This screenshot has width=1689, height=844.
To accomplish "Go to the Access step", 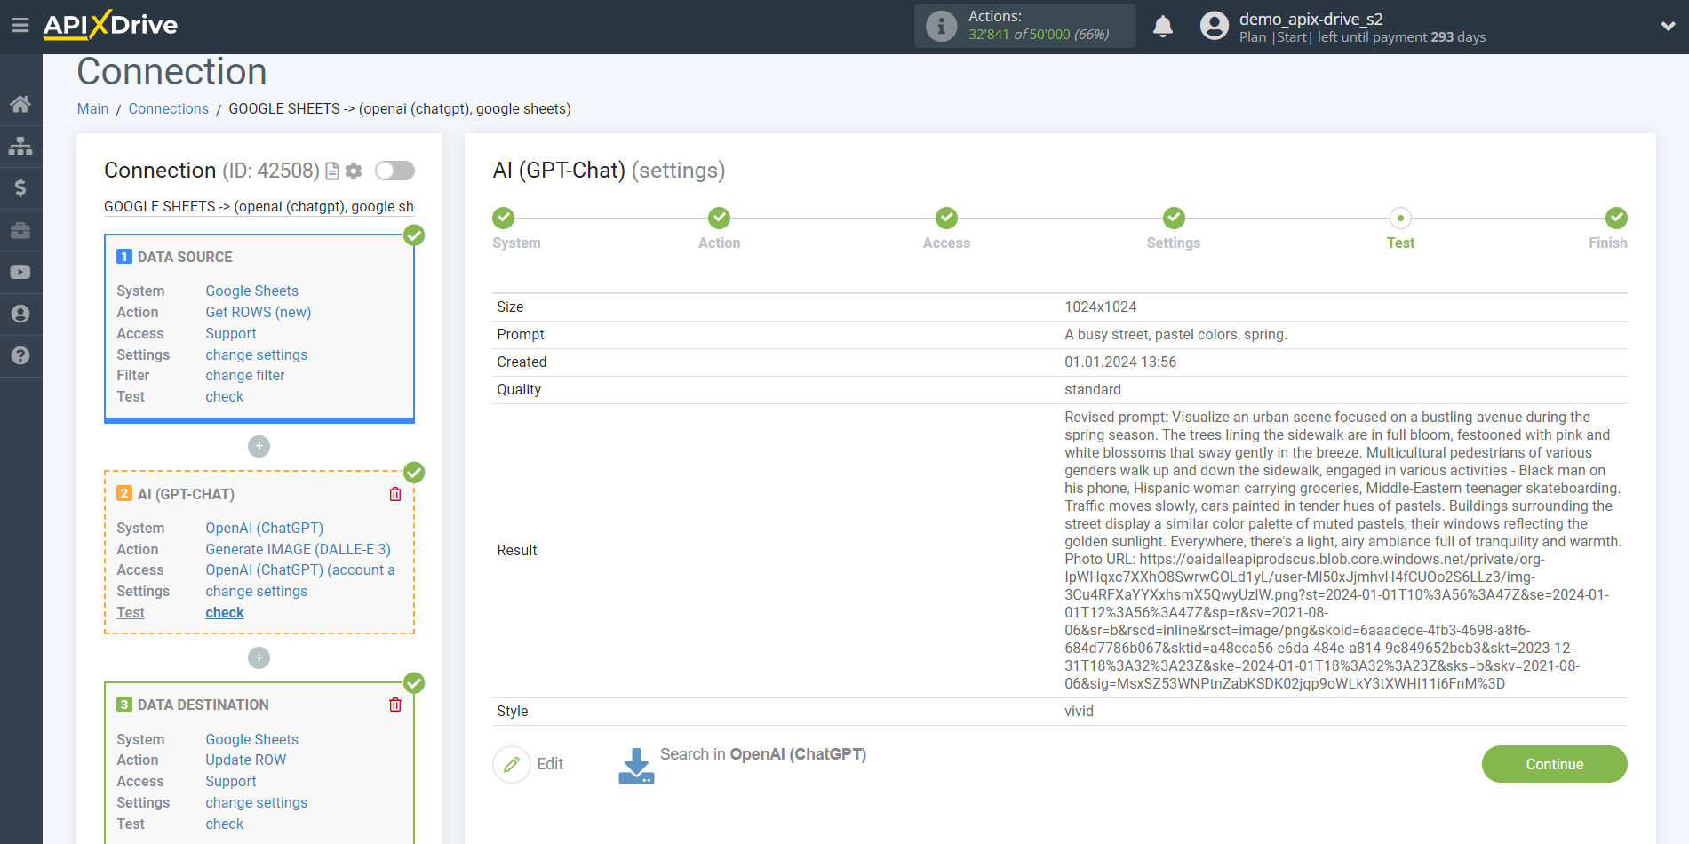I will [x=946, y=218].
